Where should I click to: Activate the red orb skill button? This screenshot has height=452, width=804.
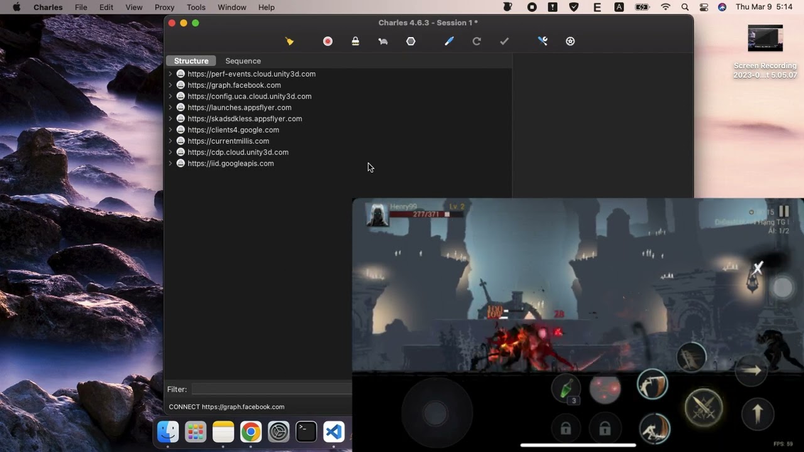click(x=605, y=389)
